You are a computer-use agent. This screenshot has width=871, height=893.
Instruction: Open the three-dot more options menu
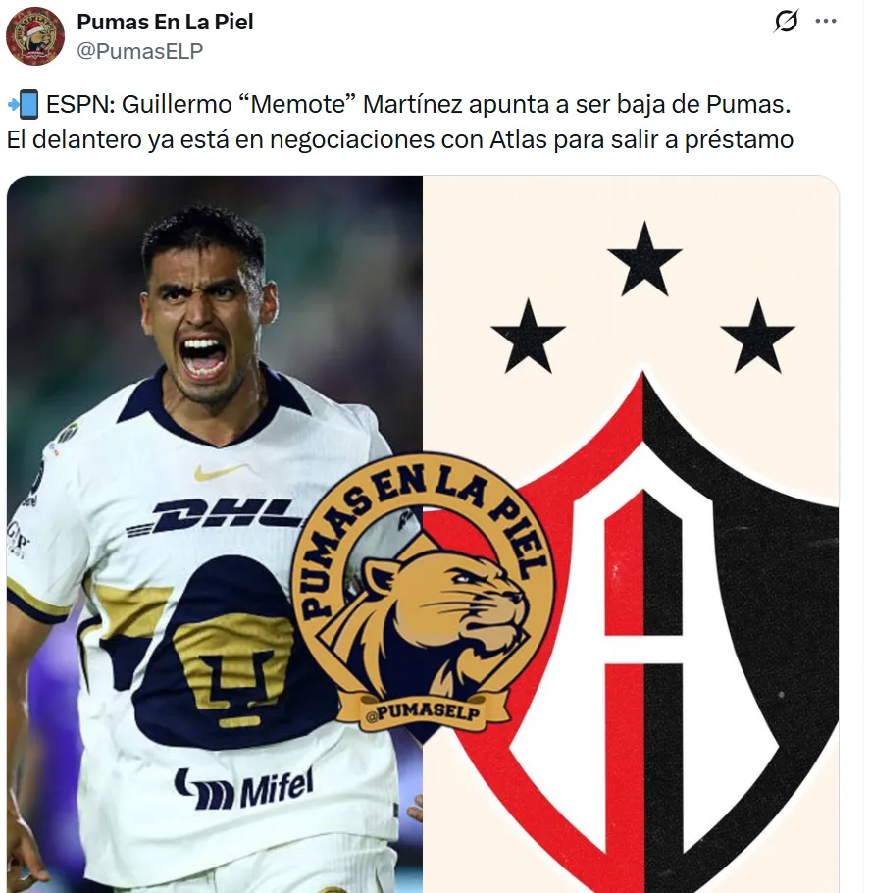click(x=826, y=21)
